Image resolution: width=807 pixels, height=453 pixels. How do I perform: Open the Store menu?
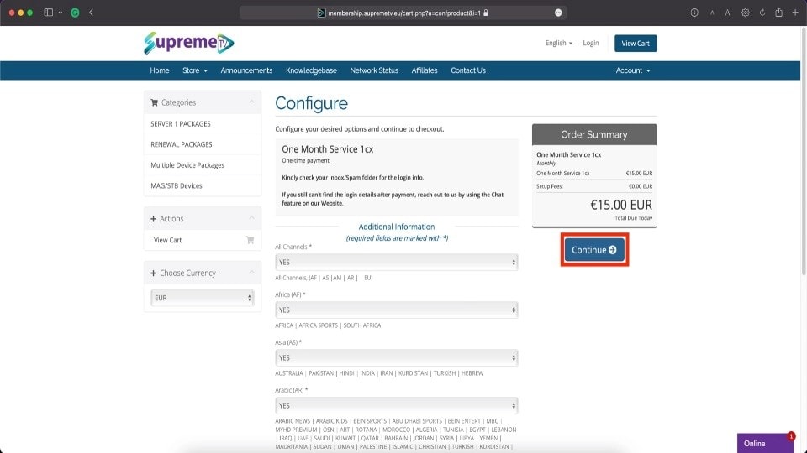click(195, 70)
